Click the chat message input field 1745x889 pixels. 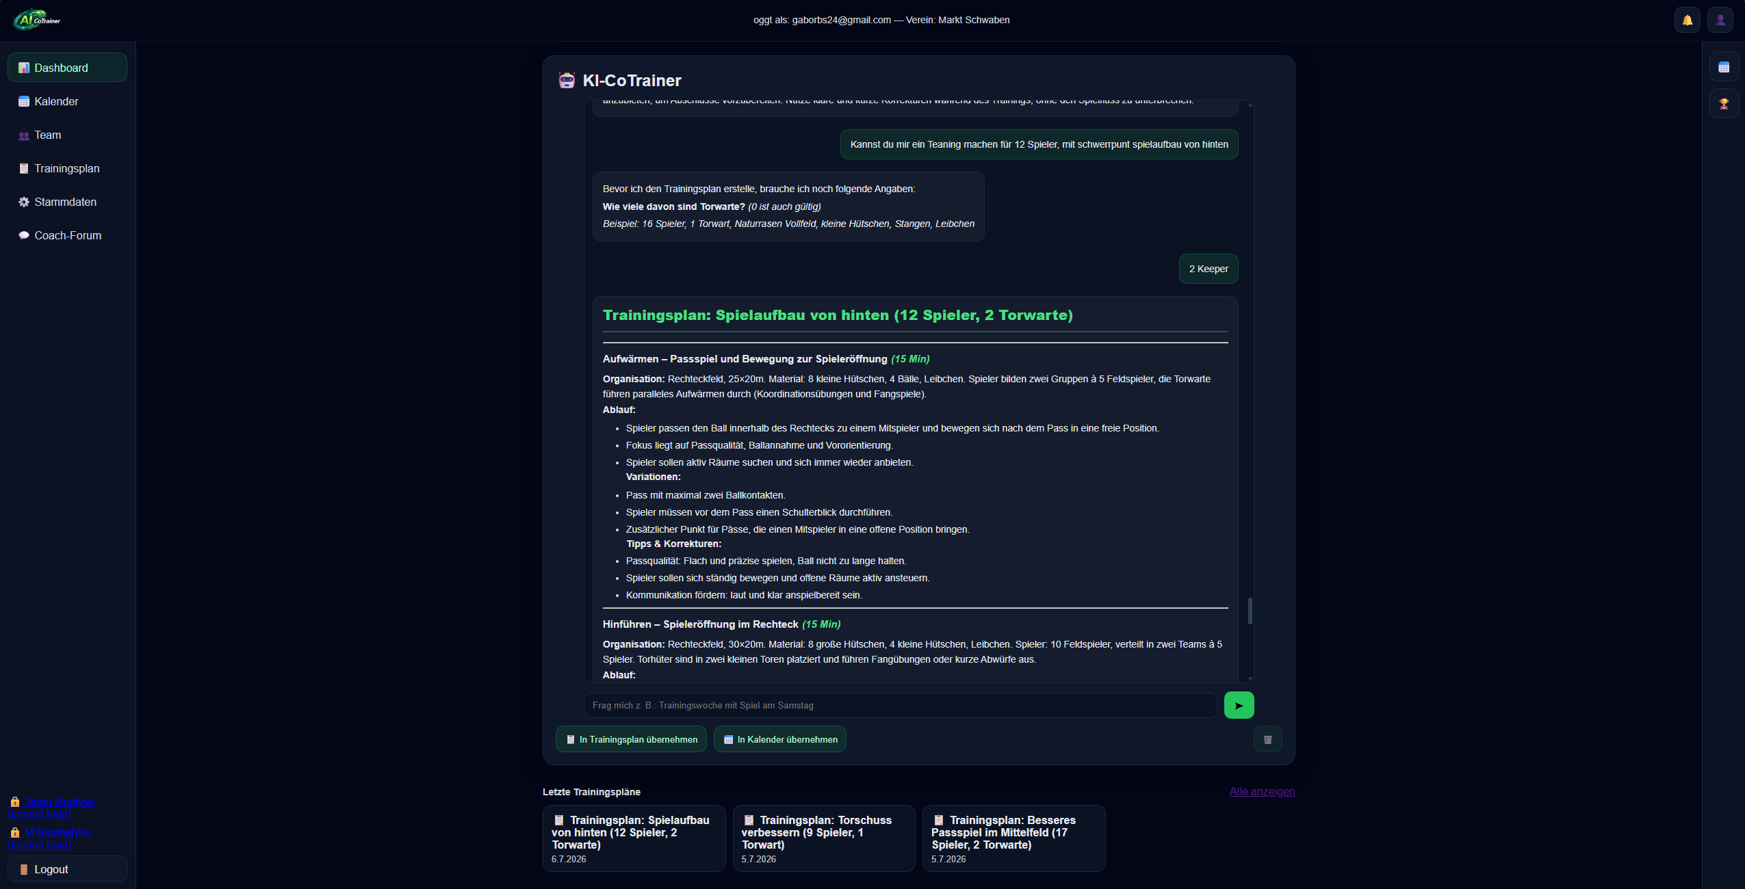(x=900, y=705)
